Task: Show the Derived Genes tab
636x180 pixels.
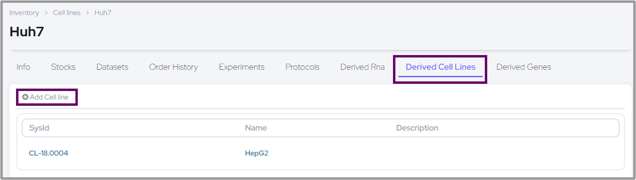Action: click(523, 67)
